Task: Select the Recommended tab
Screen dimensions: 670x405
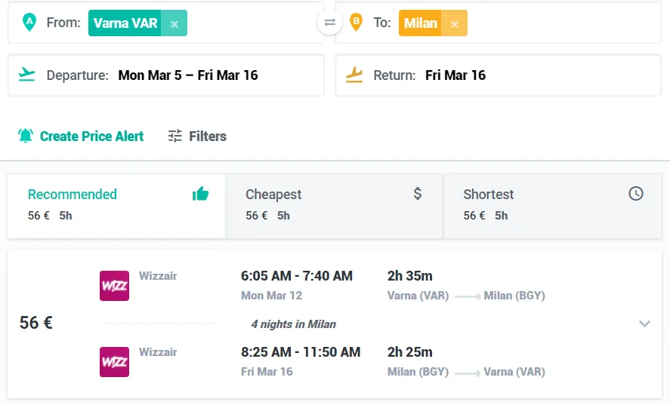Action: [116, 206]
